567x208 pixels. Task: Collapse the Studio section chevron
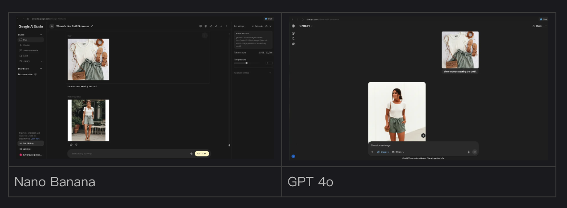tap(41, 35)
